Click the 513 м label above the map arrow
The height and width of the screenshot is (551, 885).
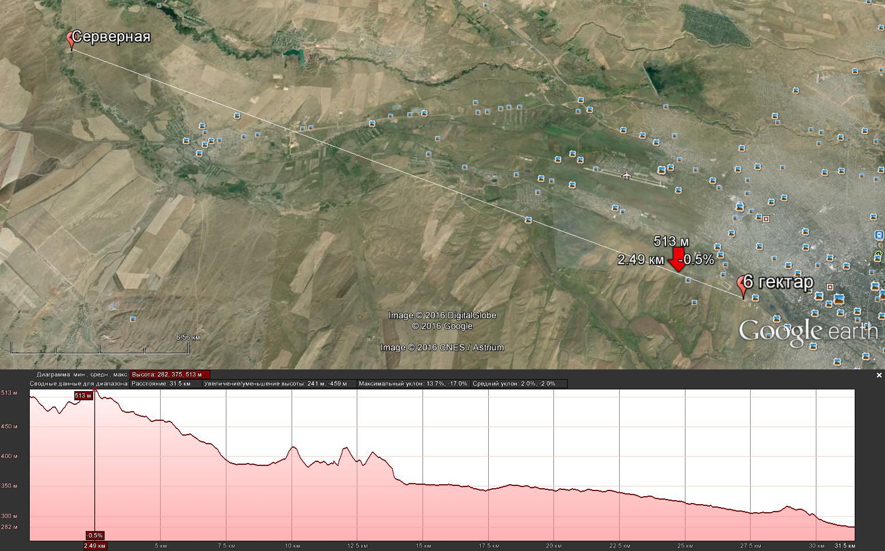pyautogui.click(x=671, y=242)
